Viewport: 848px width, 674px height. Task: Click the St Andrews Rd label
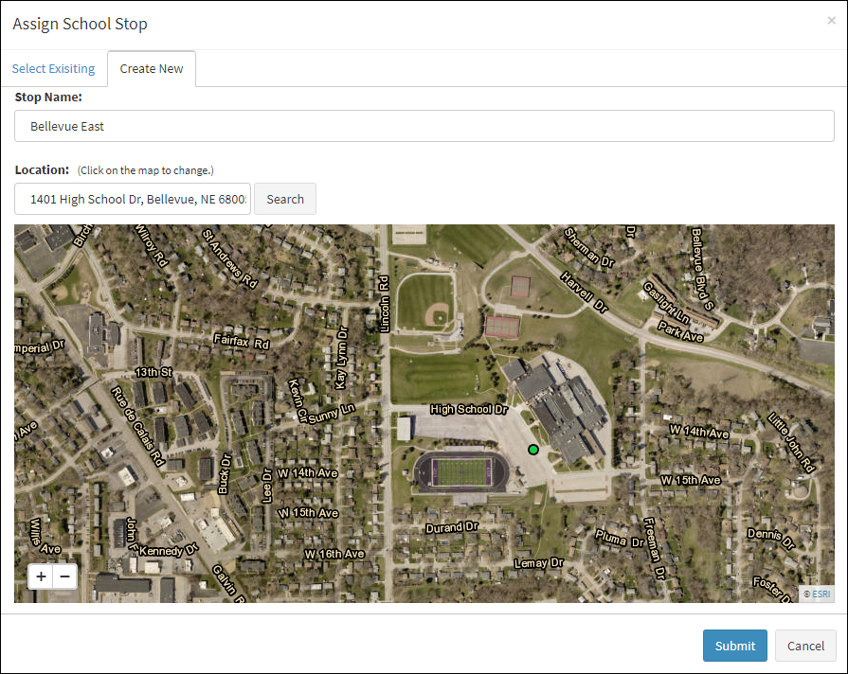(x=230, y=258)
